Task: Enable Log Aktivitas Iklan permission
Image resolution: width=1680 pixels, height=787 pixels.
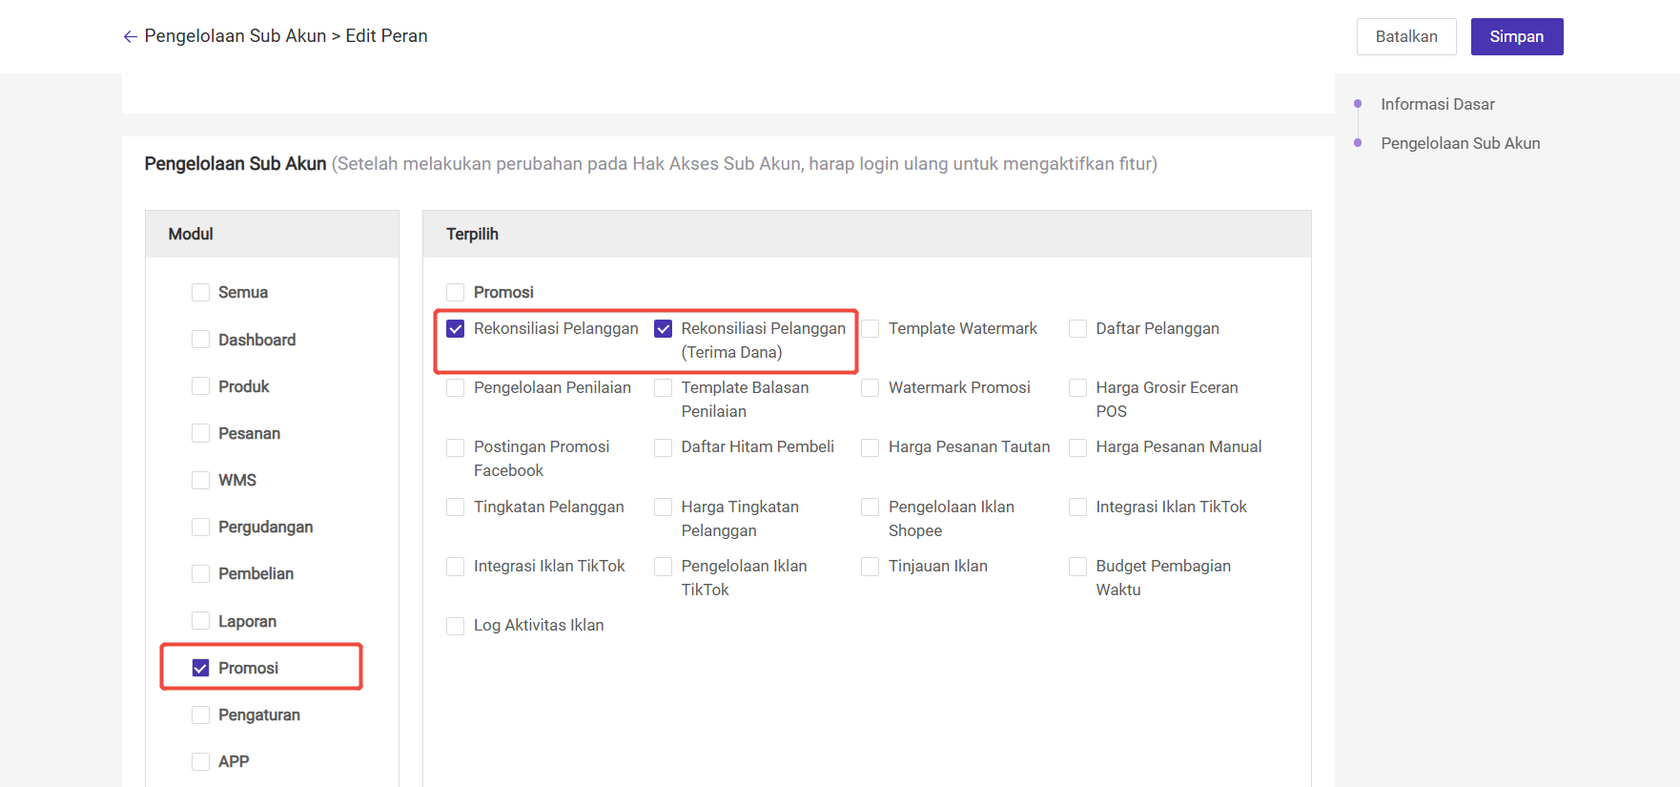Action: coord(456,626)
